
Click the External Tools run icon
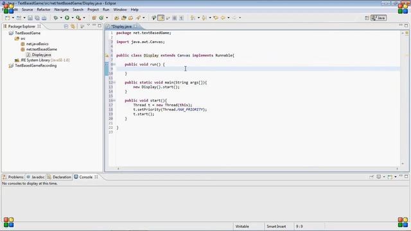pyautogui.click(x=78, y=18)
